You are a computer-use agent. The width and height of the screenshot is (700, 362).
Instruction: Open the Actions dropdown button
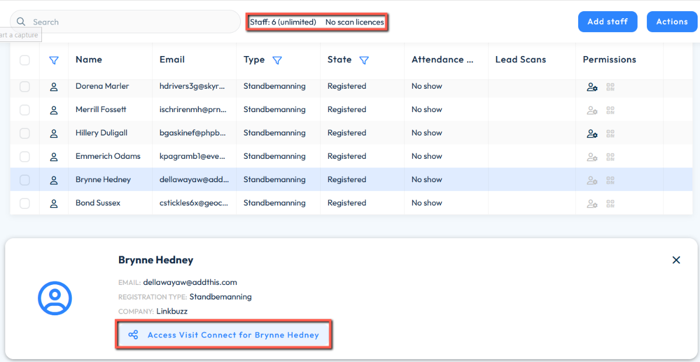(672, 22)
